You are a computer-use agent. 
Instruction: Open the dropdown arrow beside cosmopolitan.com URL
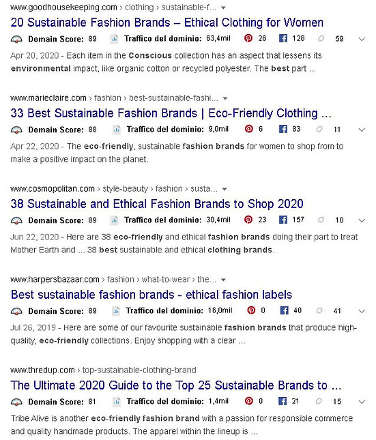225,189
